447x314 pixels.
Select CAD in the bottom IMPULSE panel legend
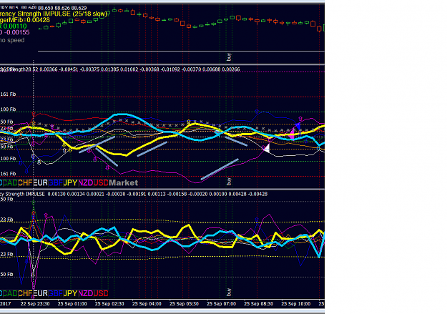pos(10,293)
